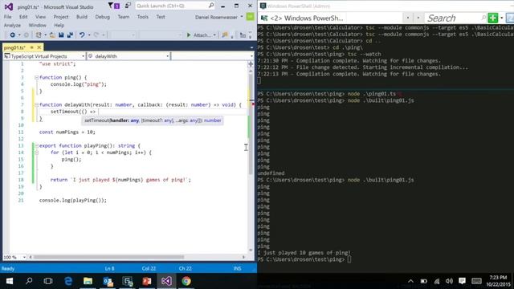Screen dimensions: 514x289
Task: Click the Open File folder icon
Action: [52, 35]
